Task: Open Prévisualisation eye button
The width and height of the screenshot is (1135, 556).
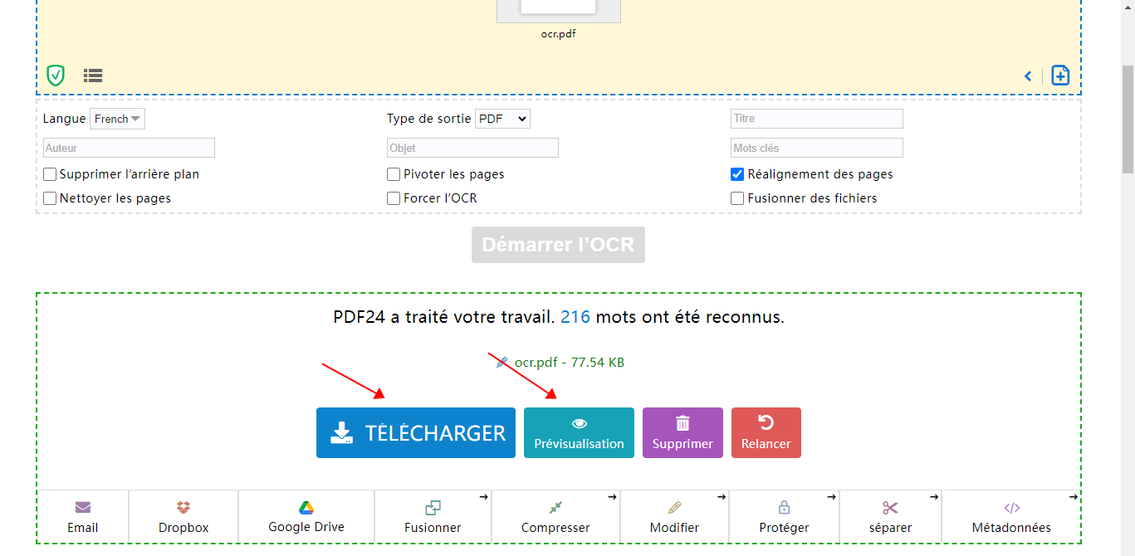Action: [579, 432]
